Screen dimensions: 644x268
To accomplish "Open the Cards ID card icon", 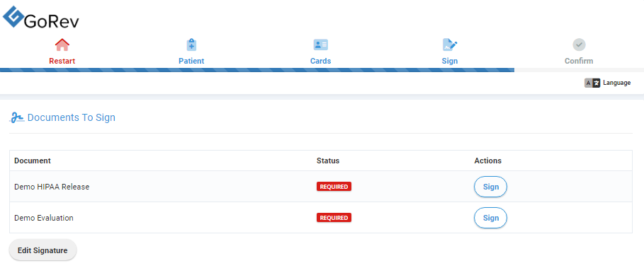I will coord(320,45).
